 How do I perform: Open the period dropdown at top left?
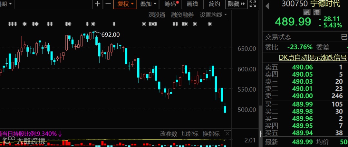7,4
